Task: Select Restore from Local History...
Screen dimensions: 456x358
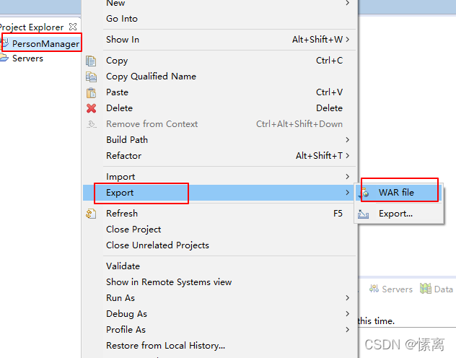Action: [219, 346]
